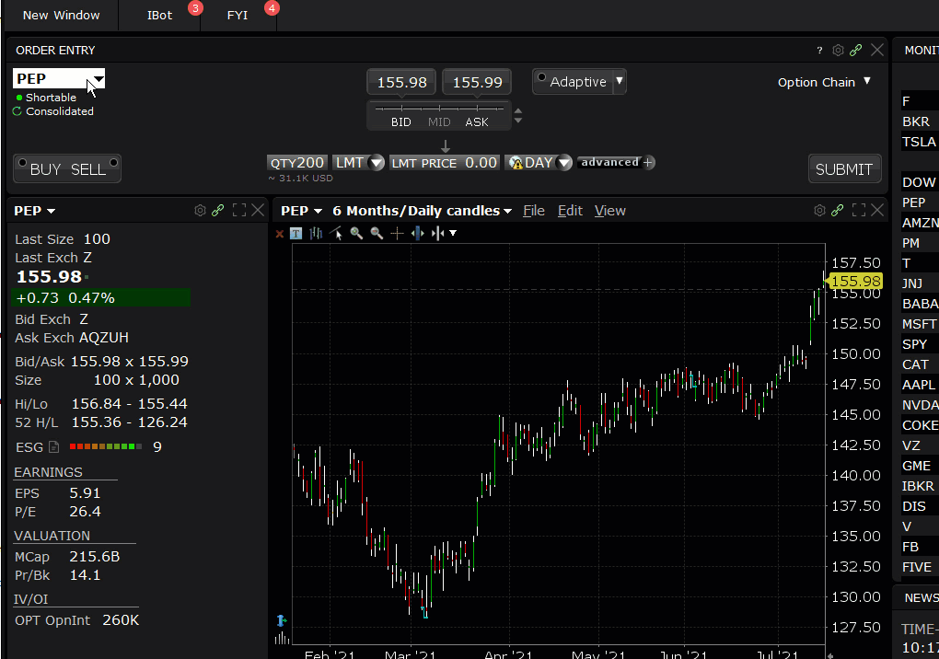Click the LMT PRICE 0.00 field

(444, 163)
